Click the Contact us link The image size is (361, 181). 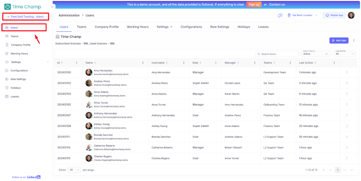coord(277,4)
